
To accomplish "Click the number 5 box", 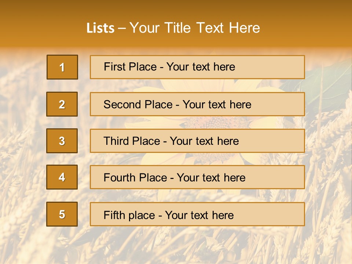I will point(62,214).
